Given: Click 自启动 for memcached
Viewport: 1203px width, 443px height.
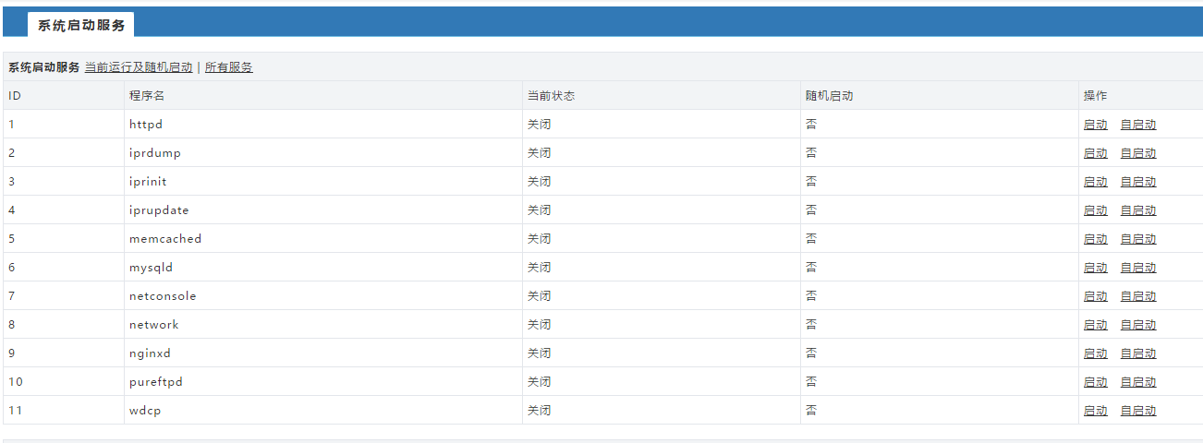Looking at the screenshot, I should click(1138, 239).
